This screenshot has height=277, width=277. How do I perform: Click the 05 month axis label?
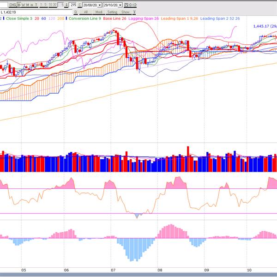tap(24, 270)
